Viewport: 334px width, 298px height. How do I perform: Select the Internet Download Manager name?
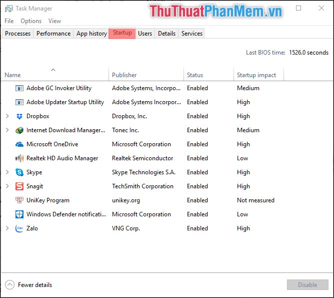(65, 130)
